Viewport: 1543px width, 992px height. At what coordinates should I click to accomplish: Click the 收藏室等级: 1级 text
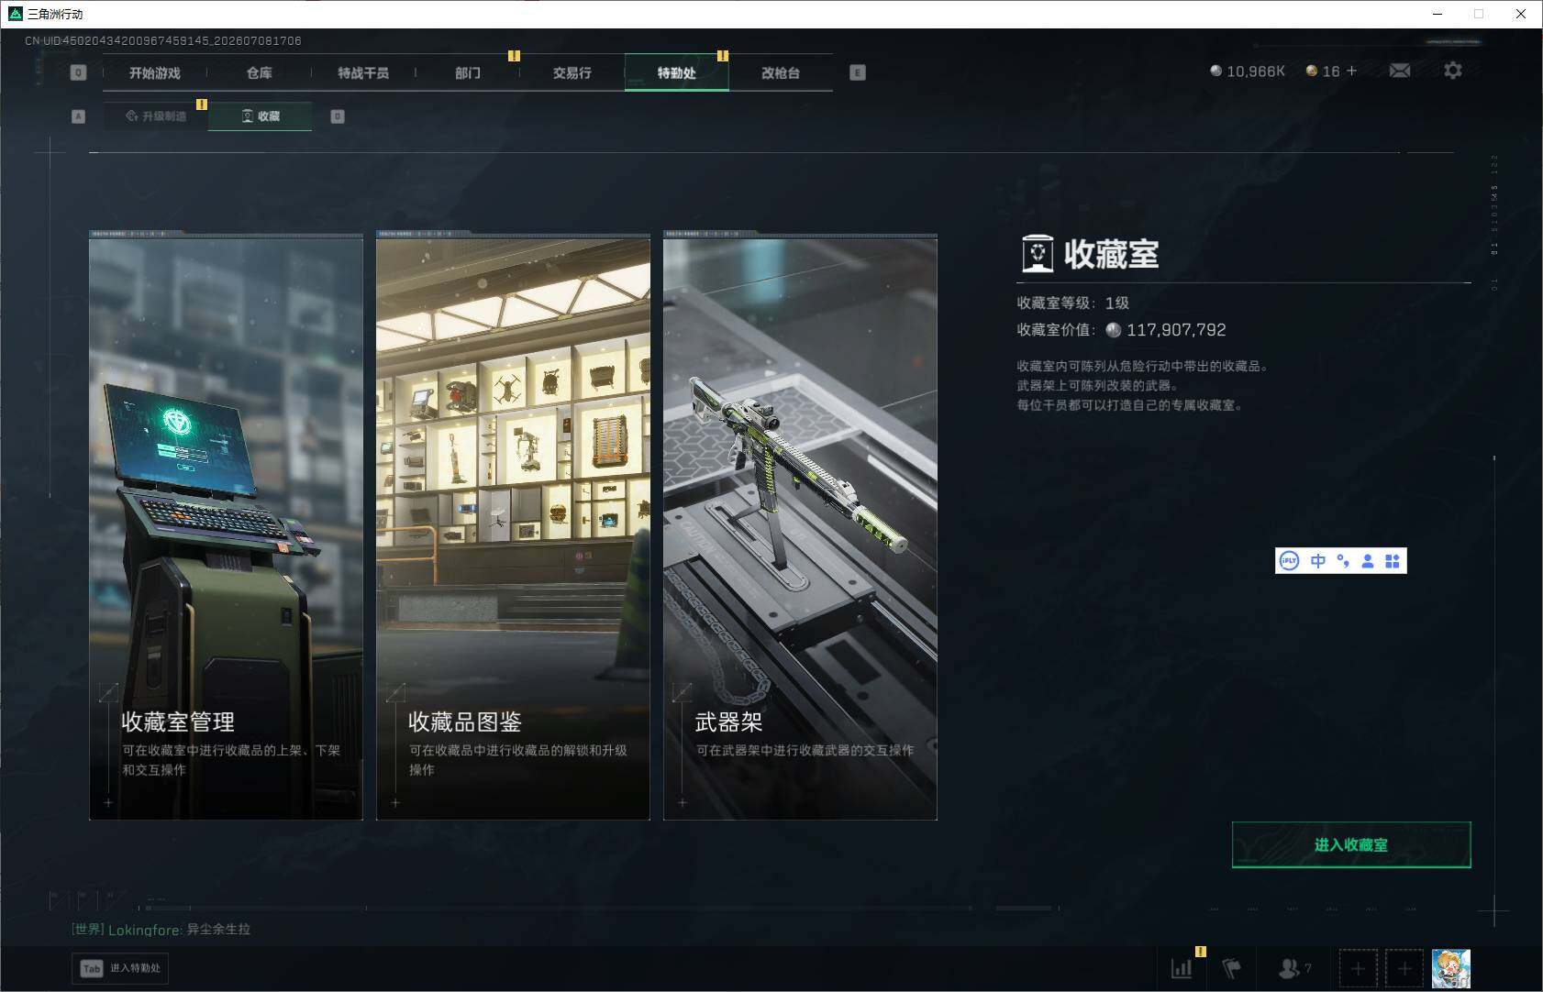click(x=1072, y=303)
